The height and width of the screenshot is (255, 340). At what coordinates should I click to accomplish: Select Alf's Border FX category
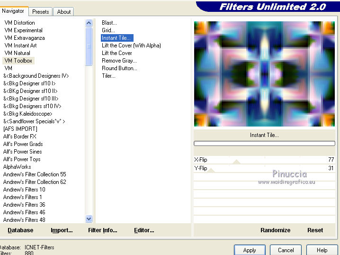point(20,137)
